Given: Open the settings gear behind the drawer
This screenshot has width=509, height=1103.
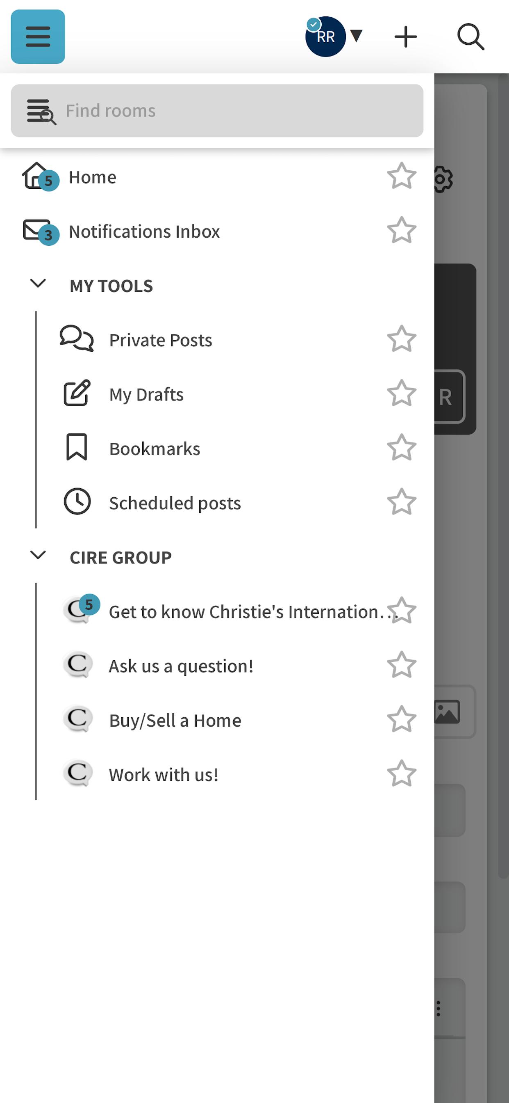Looking at the screenshot, I should (x=443, y=179).
